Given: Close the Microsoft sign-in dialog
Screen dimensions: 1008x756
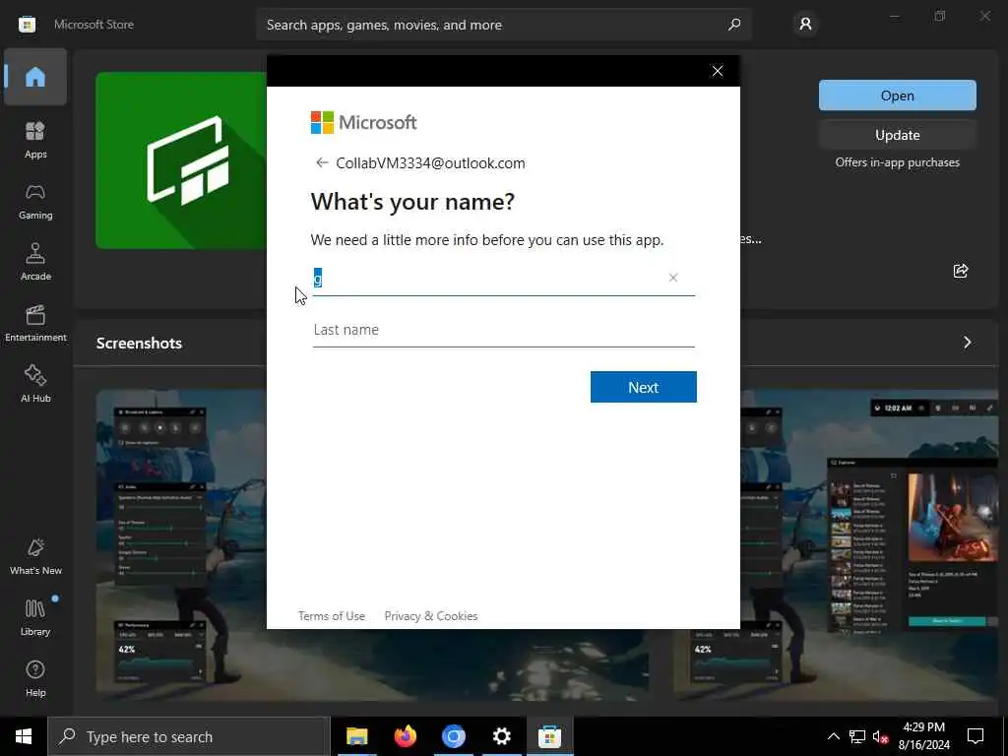Looking at the screenshot, I should pyautogui.click(x=718, y=71).
